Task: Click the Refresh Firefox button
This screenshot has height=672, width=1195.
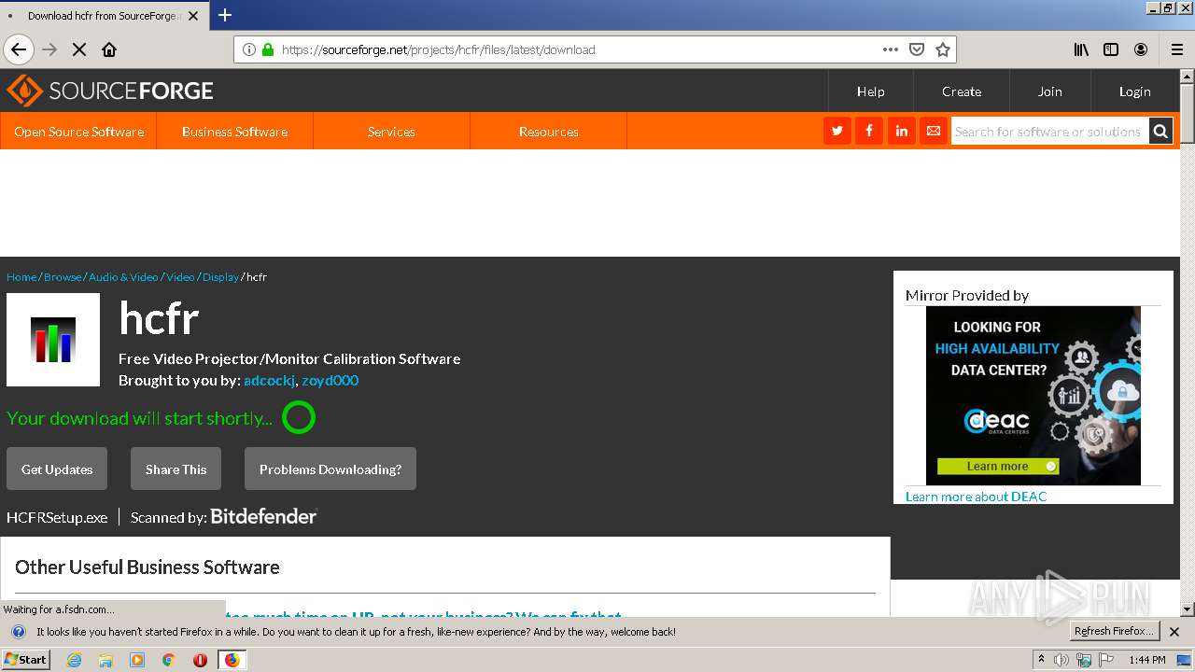Action: pos(1116,631)
